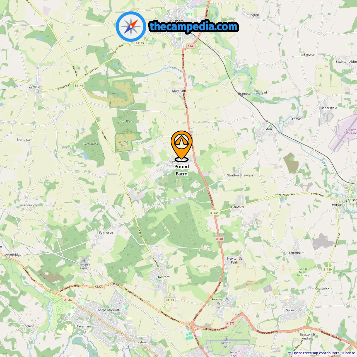The image size is (357, 357).
Task: Click the Buxton village label
Action: (x=267, y=129)
